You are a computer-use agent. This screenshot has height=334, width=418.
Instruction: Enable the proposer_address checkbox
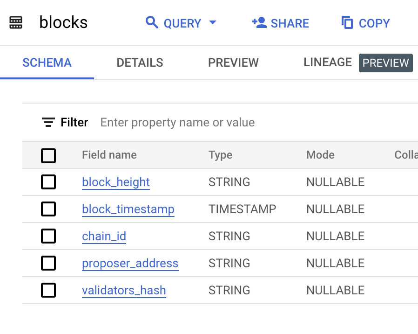coord(48,263)
